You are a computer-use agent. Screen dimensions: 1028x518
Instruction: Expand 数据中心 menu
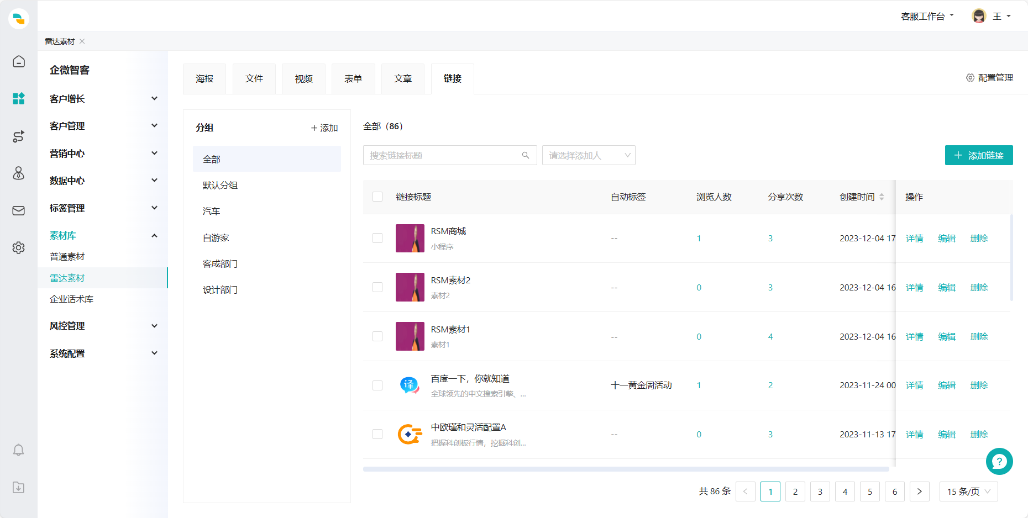click(x=103, y=181)
